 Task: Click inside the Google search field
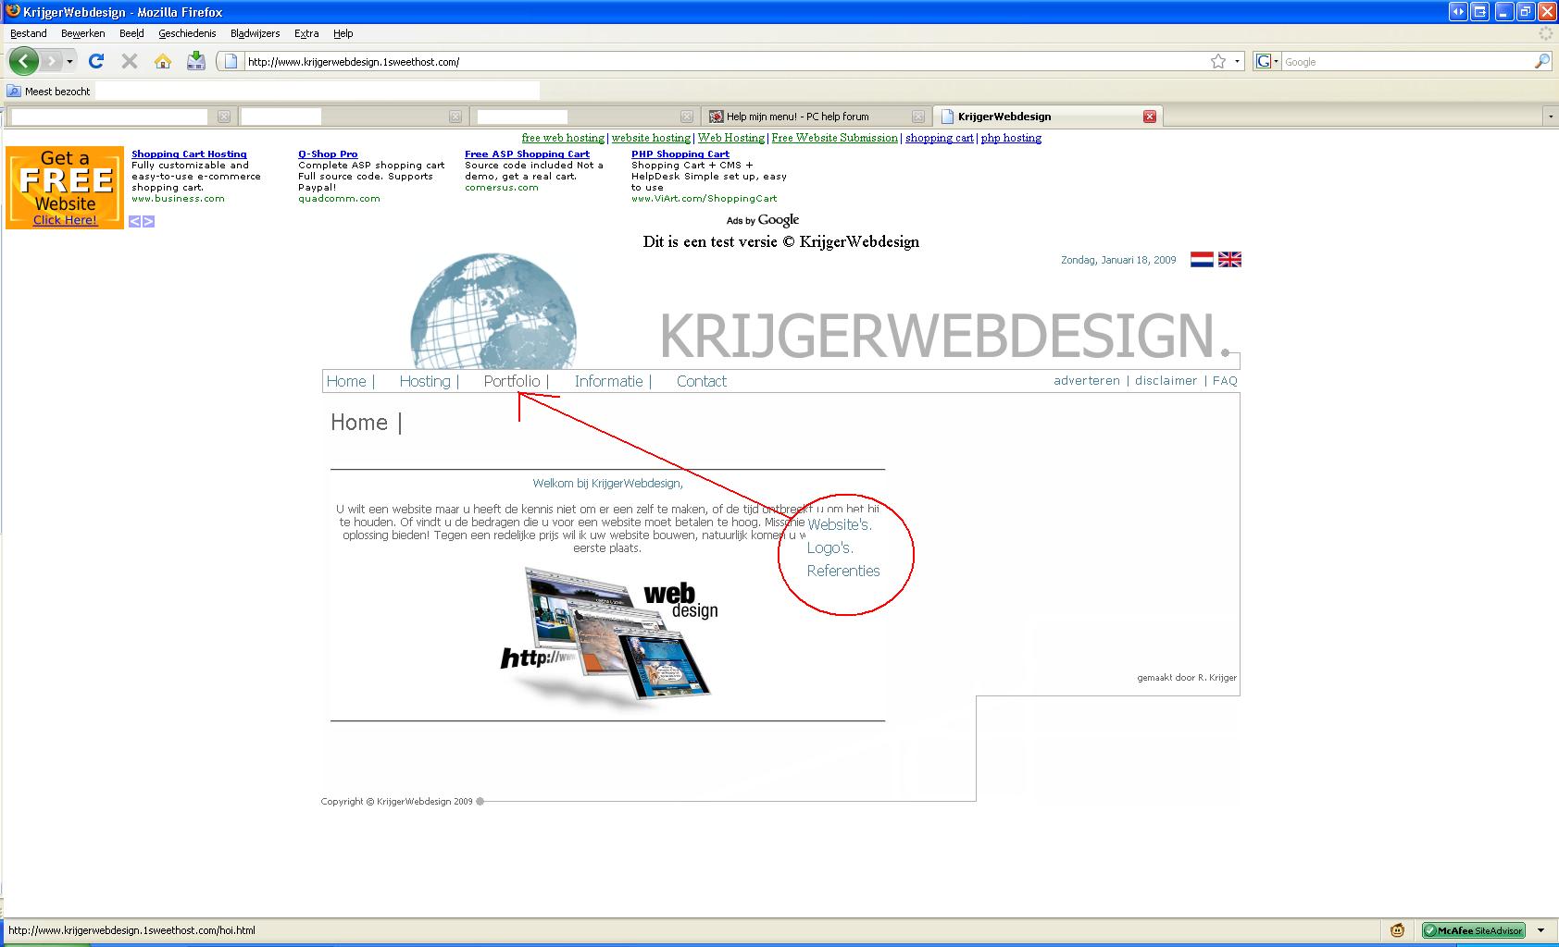1407,62
